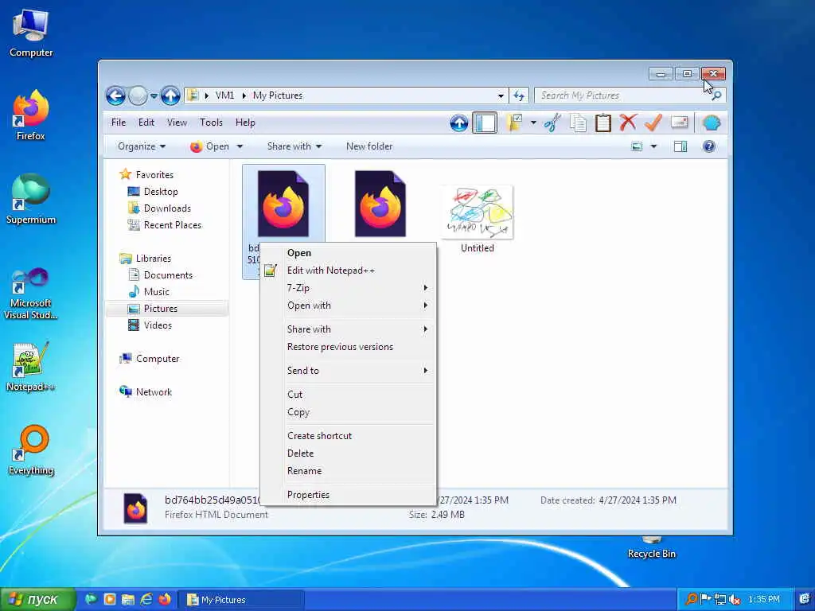The width and height of the screenshot is (815, 611).
Task: Expand the 7-Zip submenu
Action: pyautogui.click(x=349, y=288)
